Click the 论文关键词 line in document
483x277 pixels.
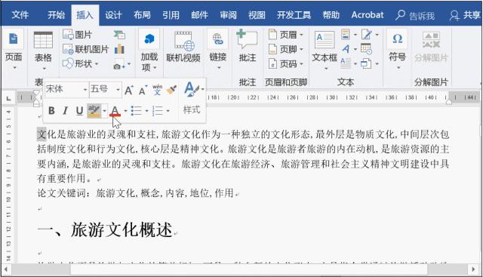point(136,193)
